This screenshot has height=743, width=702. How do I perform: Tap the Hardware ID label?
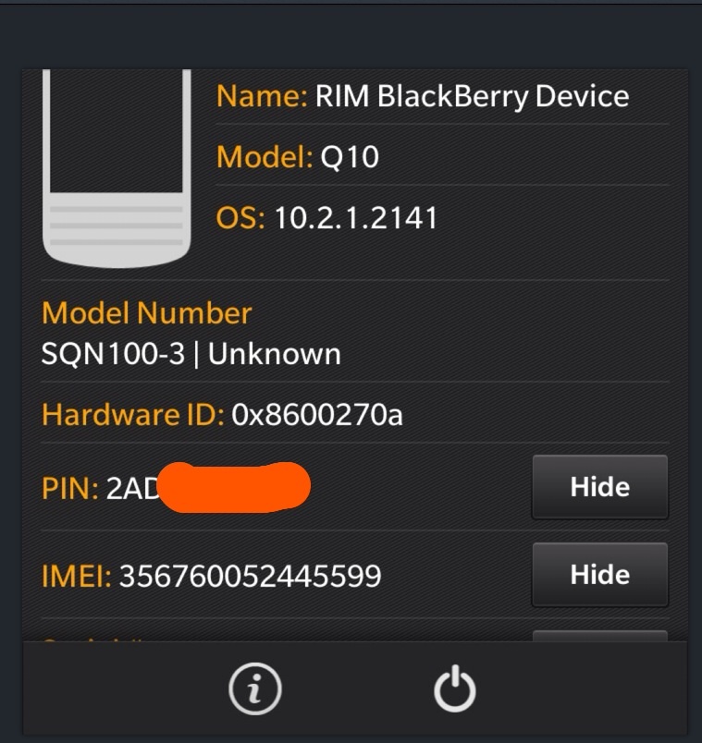133,415
